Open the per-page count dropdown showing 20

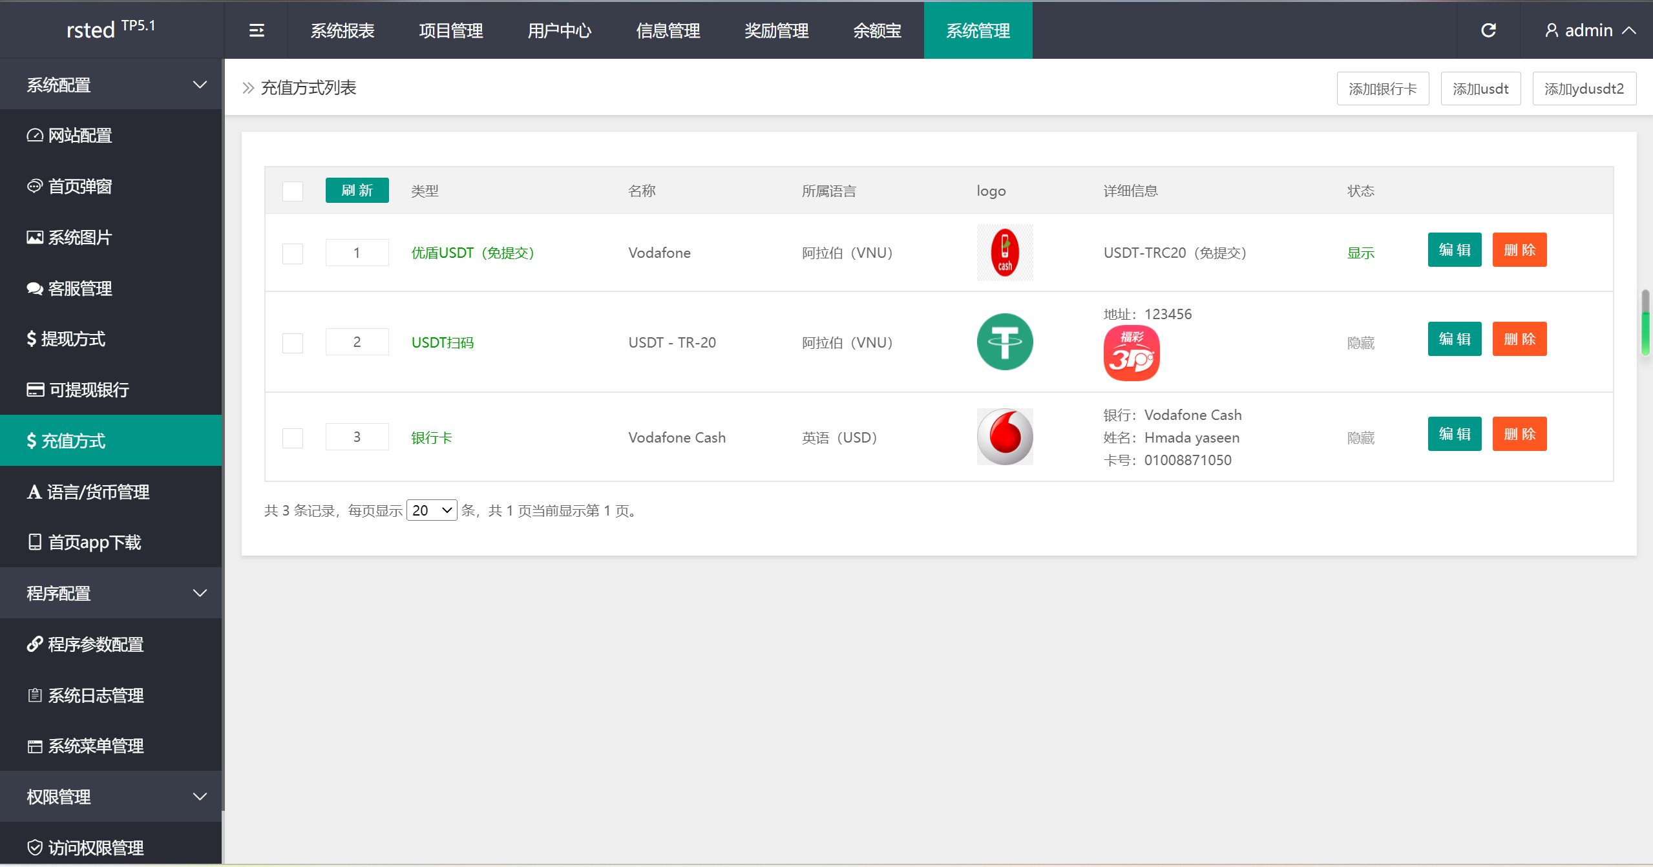click(431, 510)
